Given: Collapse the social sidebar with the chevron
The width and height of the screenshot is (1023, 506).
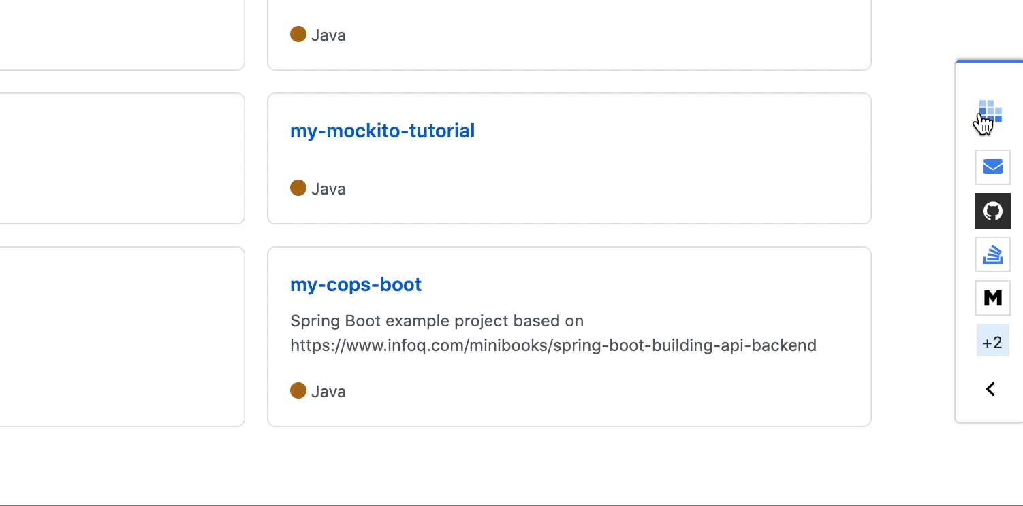Looking at the screenshot, I should point(990,389).
